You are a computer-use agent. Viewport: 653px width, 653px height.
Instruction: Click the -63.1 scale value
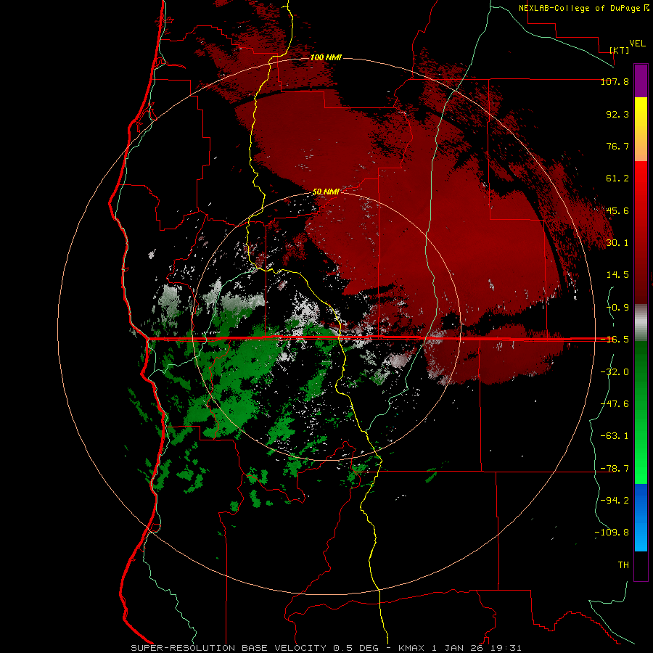click(x=615, y=436)
